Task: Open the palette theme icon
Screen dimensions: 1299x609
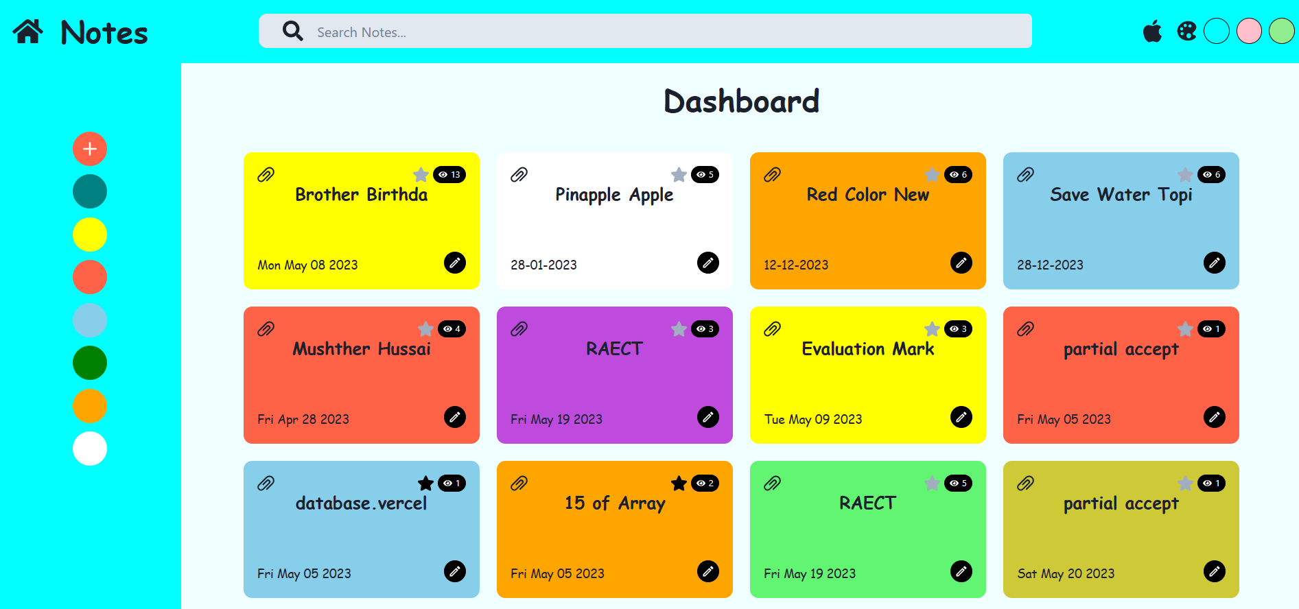Action: coord(1186,32)
